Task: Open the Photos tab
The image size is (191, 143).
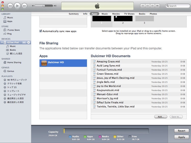Action: pos(153,14)
